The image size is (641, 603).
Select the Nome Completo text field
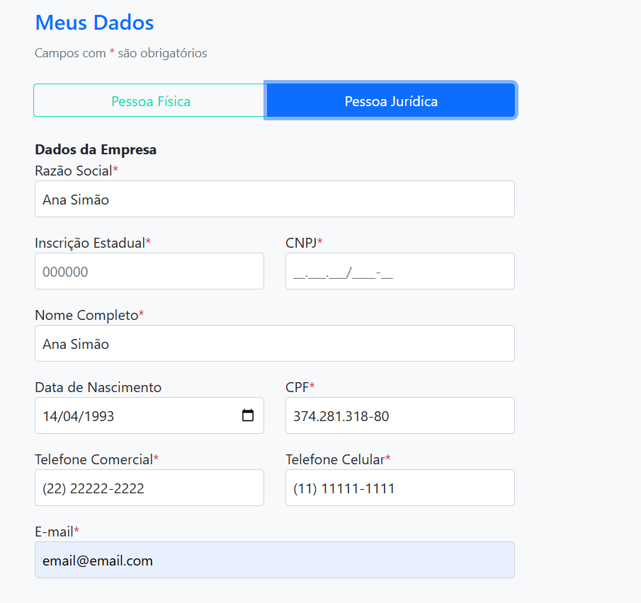[274, 343]
